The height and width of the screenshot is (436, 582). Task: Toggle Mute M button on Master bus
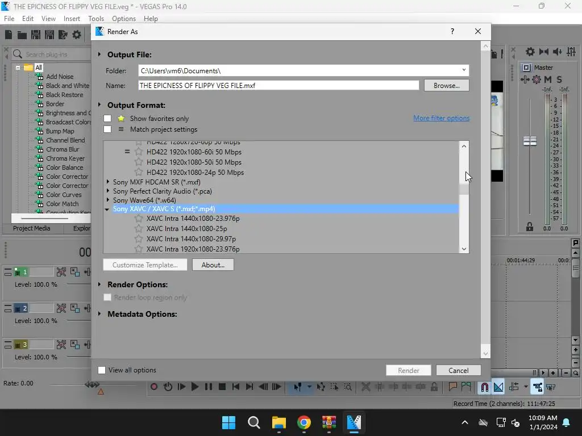point(547,79)
